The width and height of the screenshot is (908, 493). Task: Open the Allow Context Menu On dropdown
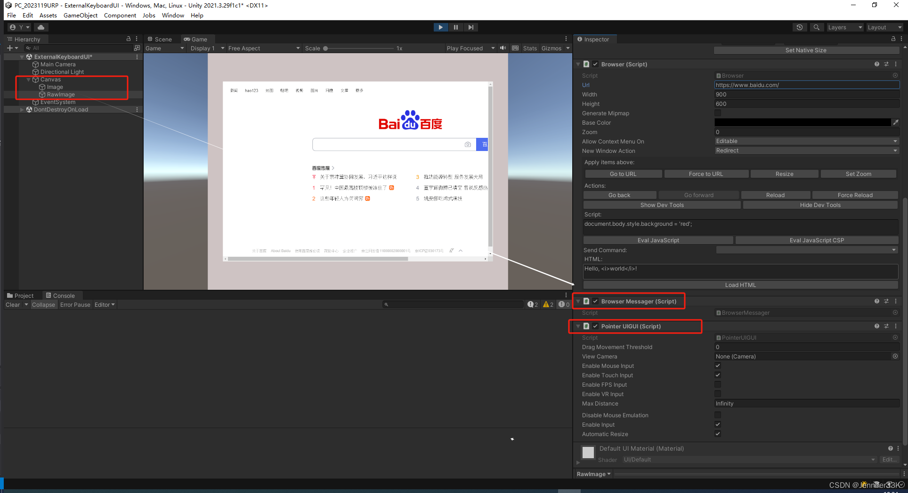coord(807,141)
